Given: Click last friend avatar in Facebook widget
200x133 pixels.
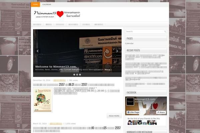Looking at the screenshot, I should [x=154, y=123].
